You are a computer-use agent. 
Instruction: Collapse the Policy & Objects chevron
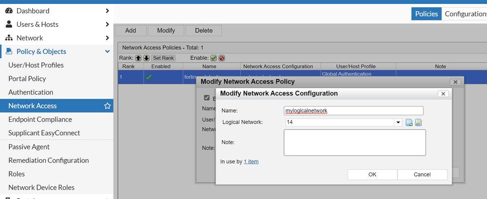pos(107,52)
